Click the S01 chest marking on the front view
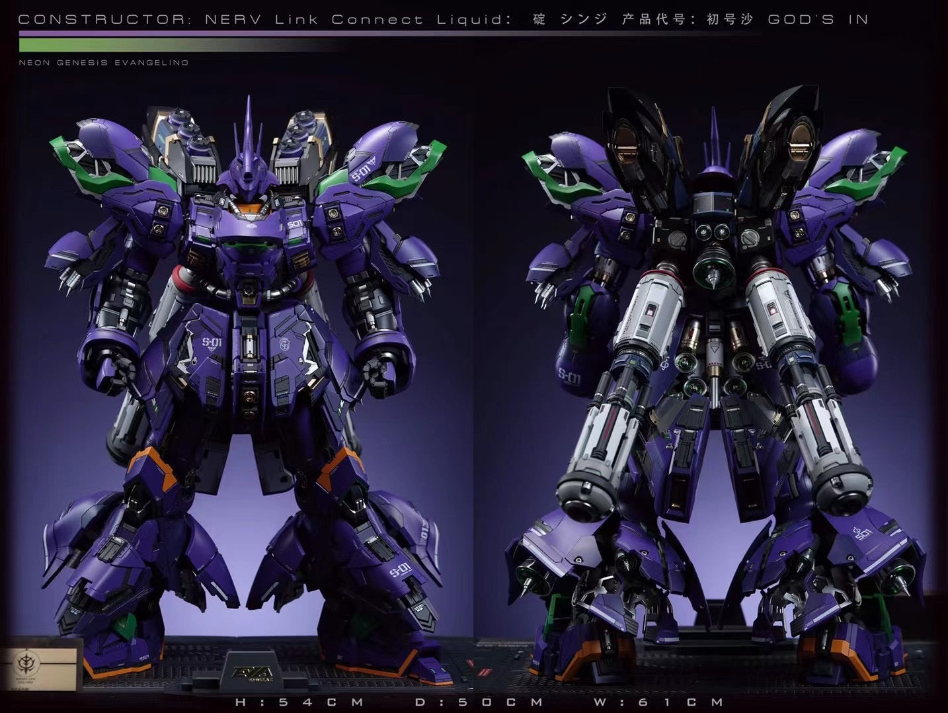This screenshot has height=713, width=948. click(295, 226)
